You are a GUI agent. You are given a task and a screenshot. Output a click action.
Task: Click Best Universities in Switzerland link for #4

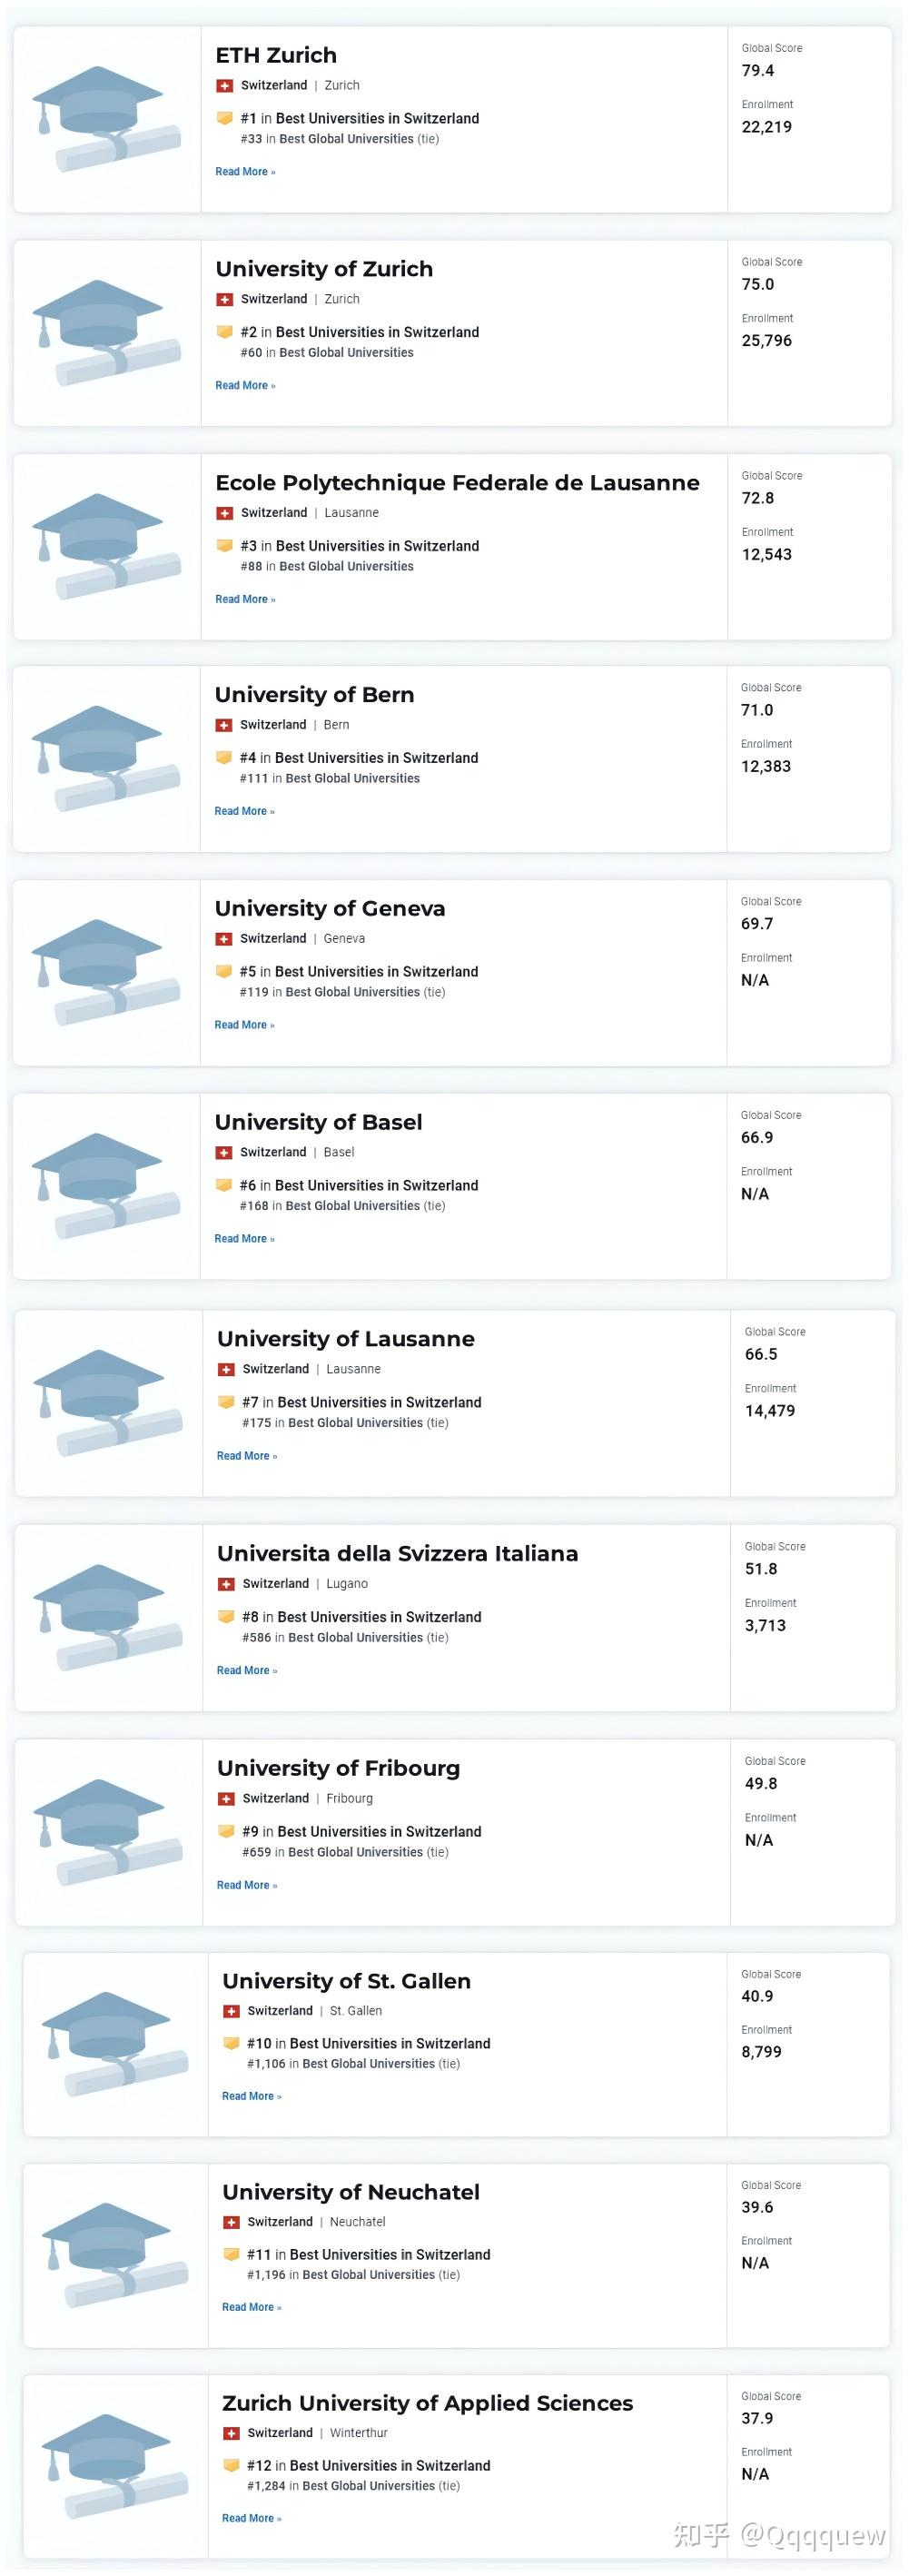pyautogui.click(x=376, y=758)
